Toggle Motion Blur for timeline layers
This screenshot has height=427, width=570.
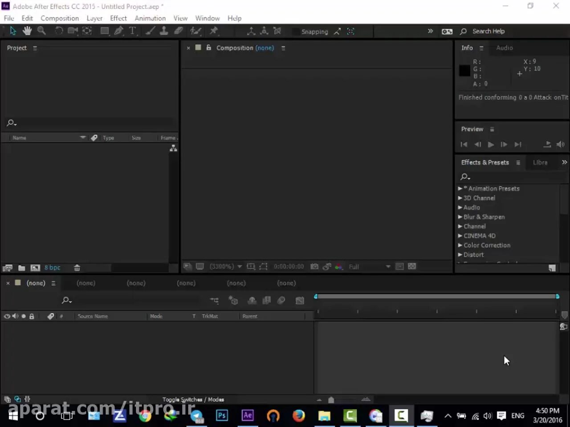point(281,301)
